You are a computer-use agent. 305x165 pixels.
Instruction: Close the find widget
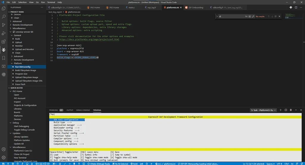pyautogui.click(x=279, y=16)
